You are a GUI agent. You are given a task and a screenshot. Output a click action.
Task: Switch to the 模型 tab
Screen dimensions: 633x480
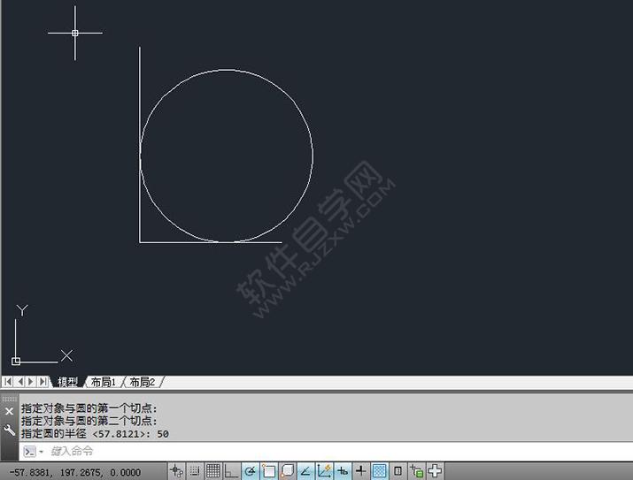click(67, 382)
